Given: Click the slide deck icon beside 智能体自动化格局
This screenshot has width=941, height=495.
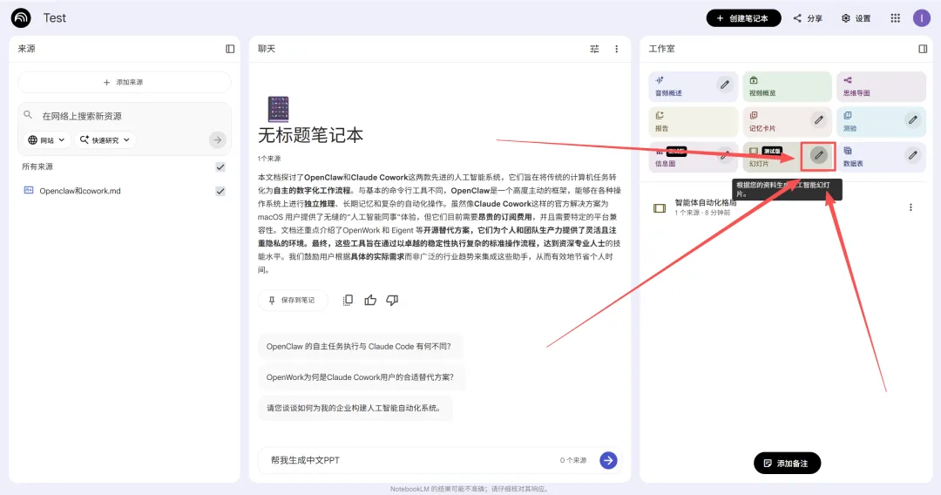Looking at the screenshot, I should (660, 208).
